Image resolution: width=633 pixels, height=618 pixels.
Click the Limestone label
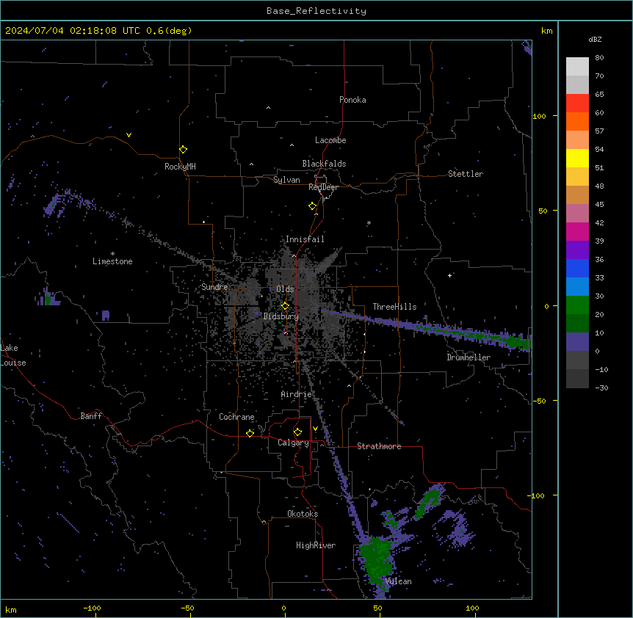tap(112, 261)
